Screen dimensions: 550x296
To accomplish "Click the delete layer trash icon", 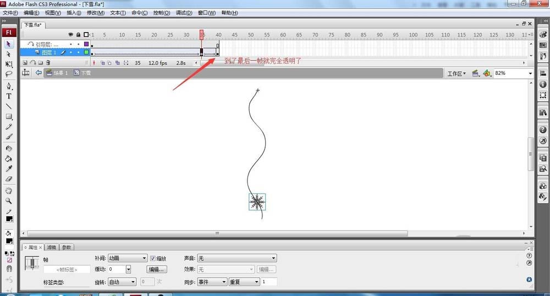I will pyautogui.click(x=48, y=63).
